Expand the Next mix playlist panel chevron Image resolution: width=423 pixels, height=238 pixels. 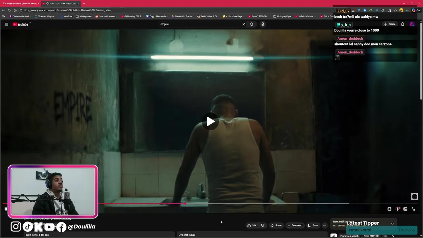(392, 223)
